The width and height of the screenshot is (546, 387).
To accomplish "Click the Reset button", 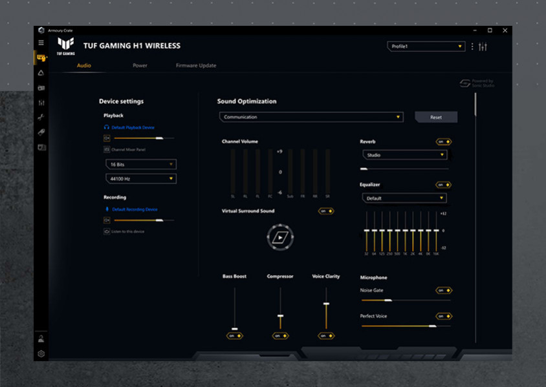I will 436,117.
